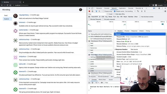This screenshot has width=167, height=94.
Task: Open Network panel settings gear
Action: coord(165,11)
